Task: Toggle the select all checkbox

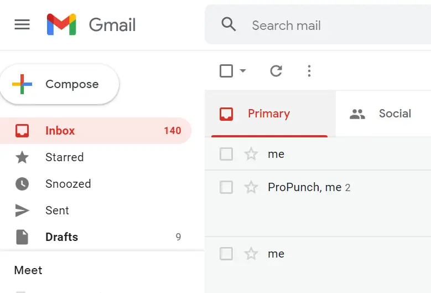Action: [x=226, y=71]
